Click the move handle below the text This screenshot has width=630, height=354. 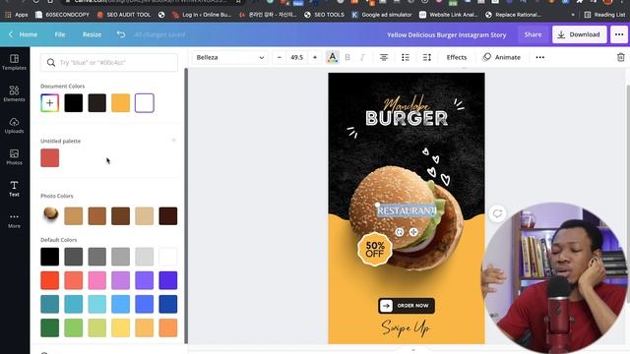pos(413,232)
